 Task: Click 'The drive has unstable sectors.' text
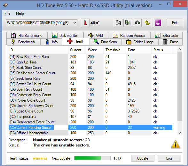click(62, 145)
